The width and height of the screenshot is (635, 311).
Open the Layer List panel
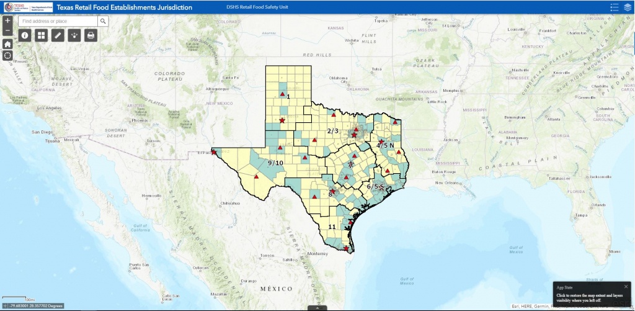[x=628, y=7]
